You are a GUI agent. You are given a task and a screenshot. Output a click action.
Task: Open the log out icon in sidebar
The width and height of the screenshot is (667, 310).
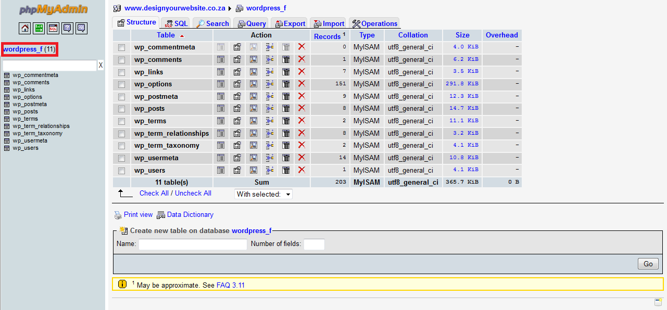click(x=39, y=28)
